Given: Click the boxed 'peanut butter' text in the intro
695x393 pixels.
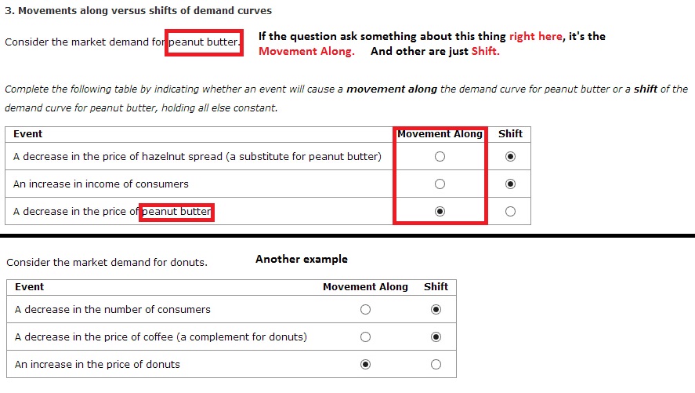Looking at the screenshot, I should [x=204, y=42].
